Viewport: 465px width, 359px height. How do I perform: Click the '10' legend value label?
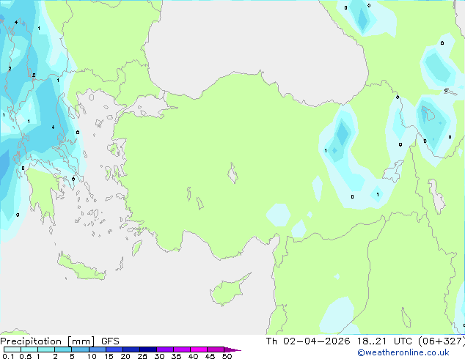point(92,356)
